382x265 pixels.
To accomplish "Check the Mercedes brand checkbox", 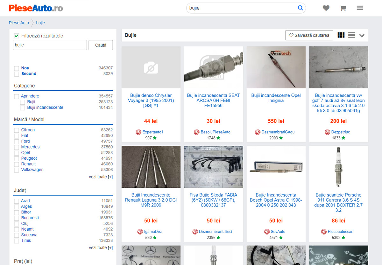I will coord(17,147).
